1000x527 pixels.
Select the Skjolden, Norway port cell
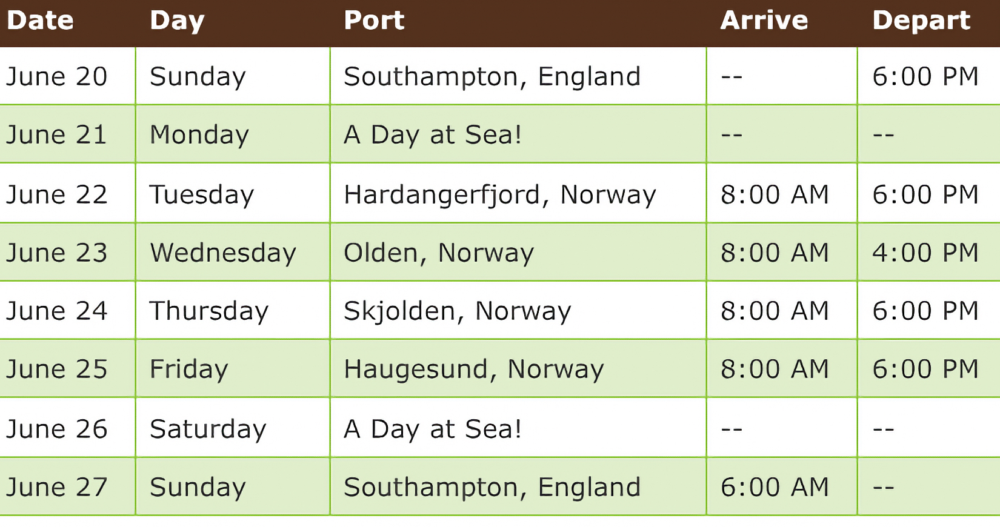(457, 311)
